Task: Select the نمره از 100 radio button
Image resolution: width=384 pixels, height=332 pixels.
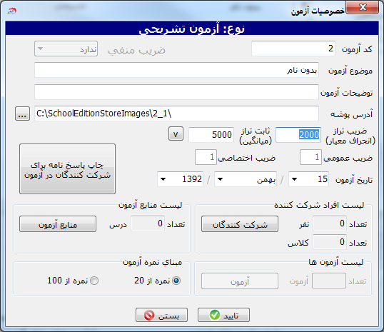Action: coord(94,281)
